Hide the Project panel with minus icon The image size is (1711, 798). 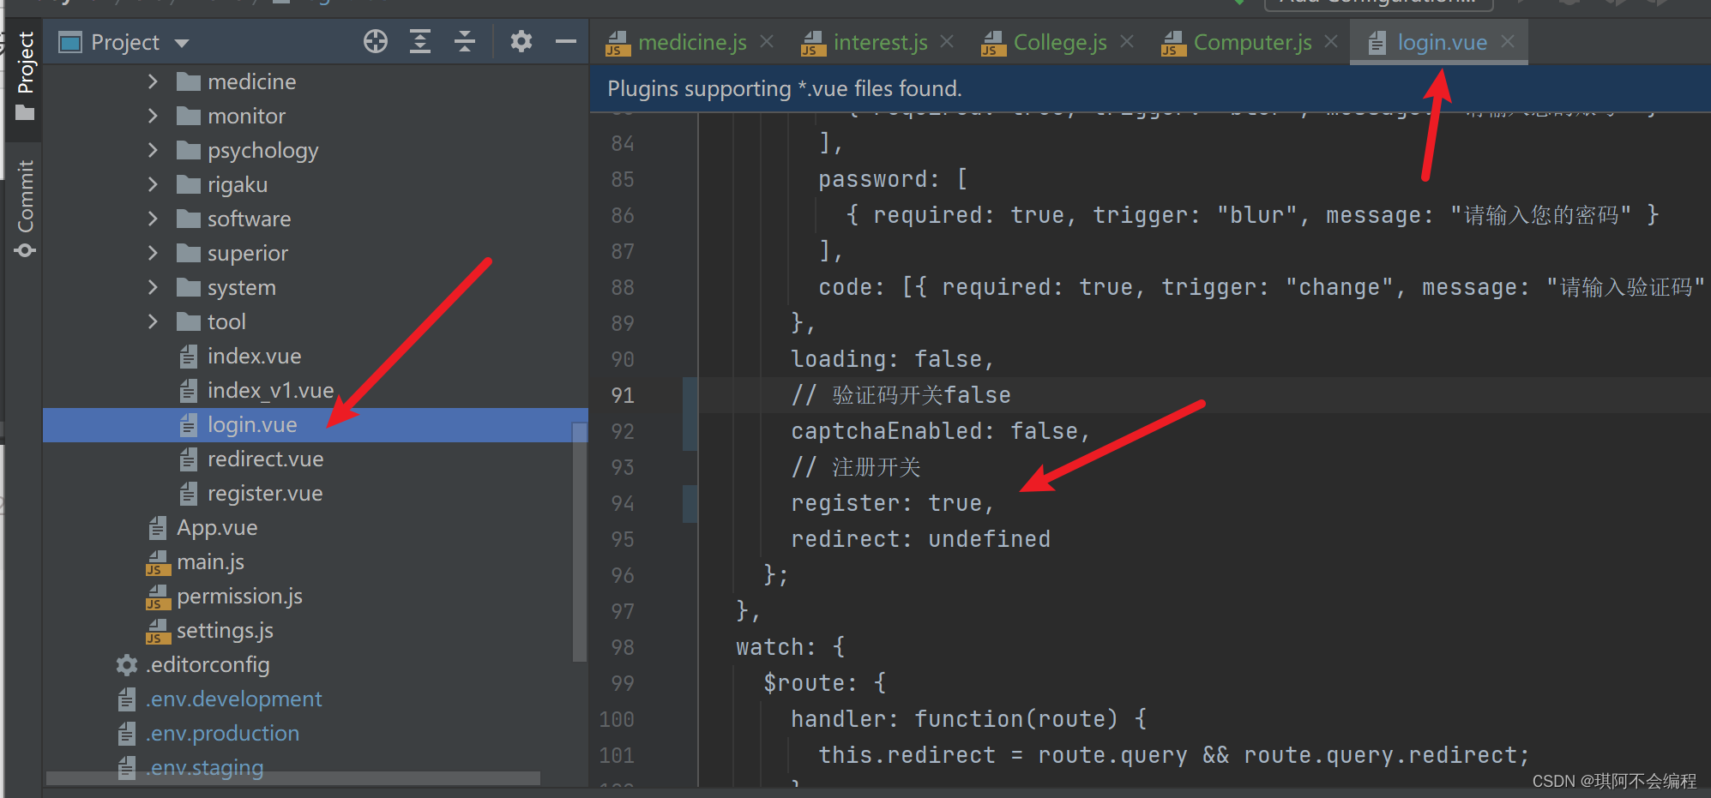pos(566,41)
